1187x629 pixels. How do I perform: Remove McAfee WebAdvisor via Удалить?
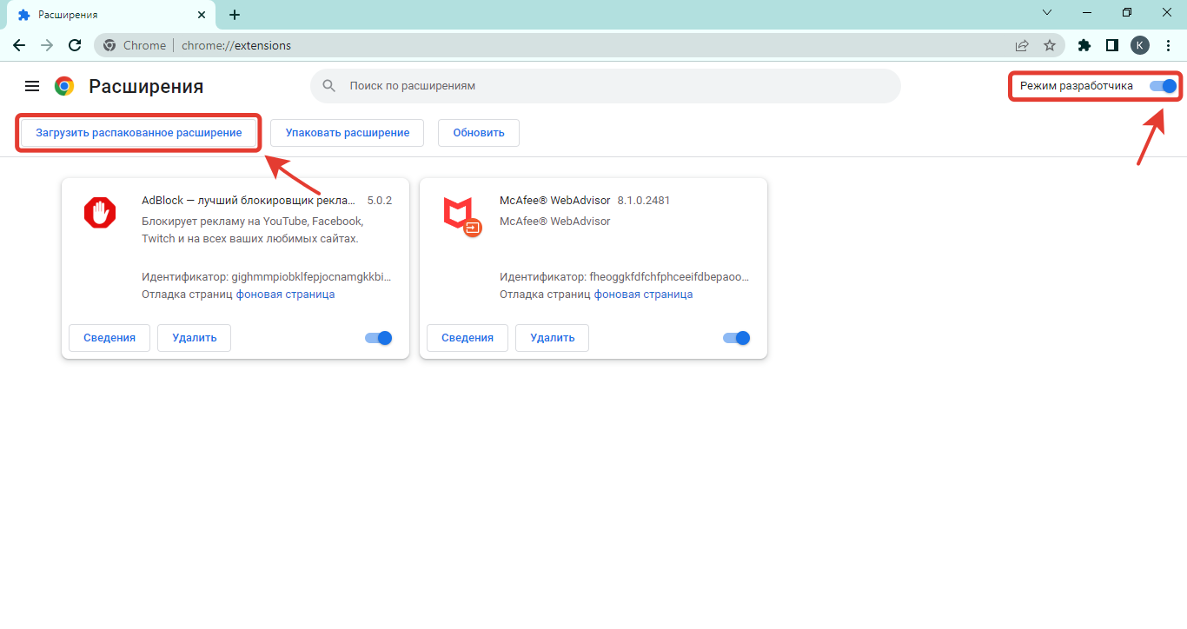(552, 338)
